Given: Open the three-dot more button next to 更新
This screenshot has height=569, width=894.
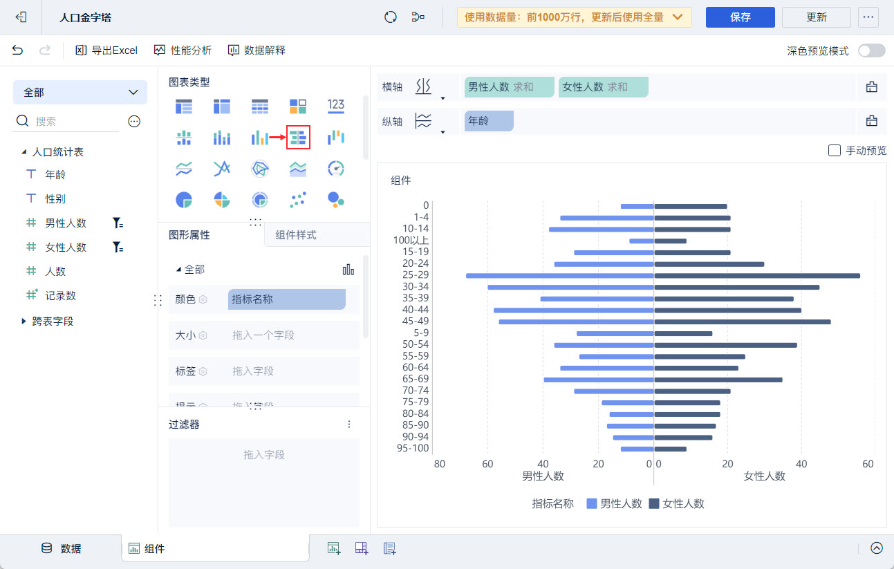Looking at the screenshot, I should click(x=868, y=17).
